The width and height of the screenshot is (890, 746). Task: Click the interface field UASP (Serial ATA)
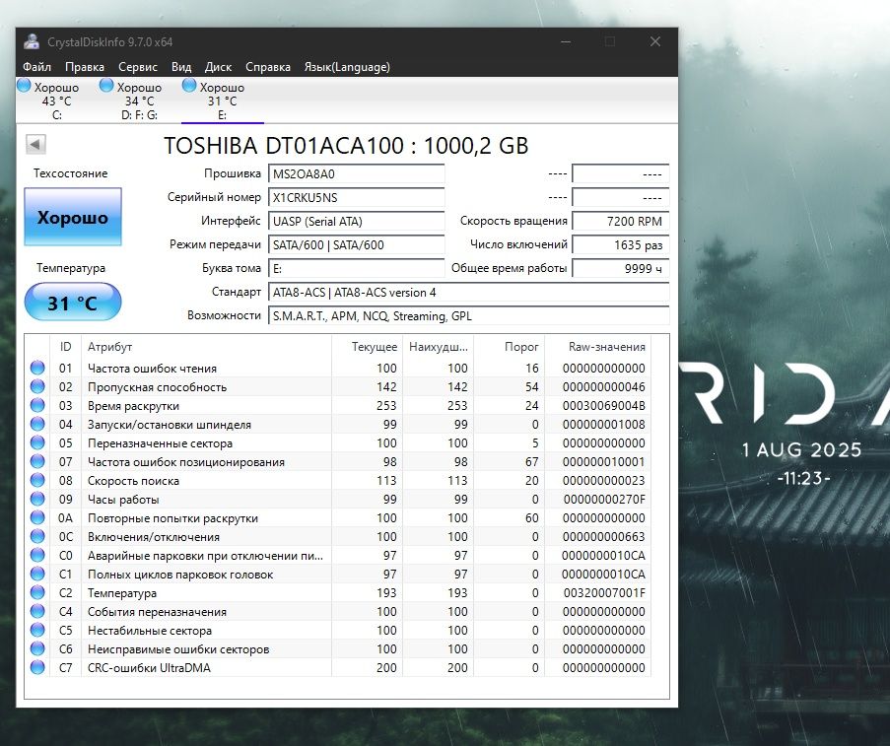(357, 222)
